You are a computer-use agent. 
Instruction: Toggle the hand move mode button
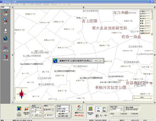tap(104, 109)
